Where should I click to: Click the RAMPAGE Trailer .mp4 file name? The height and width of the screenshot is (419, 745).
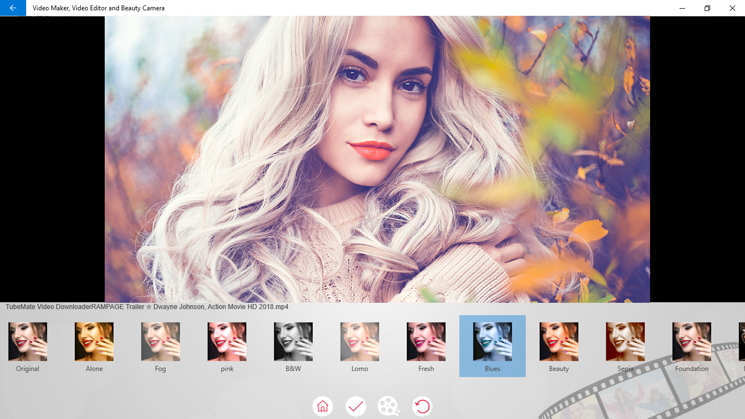pyautogui.click(x=147, y=307)
